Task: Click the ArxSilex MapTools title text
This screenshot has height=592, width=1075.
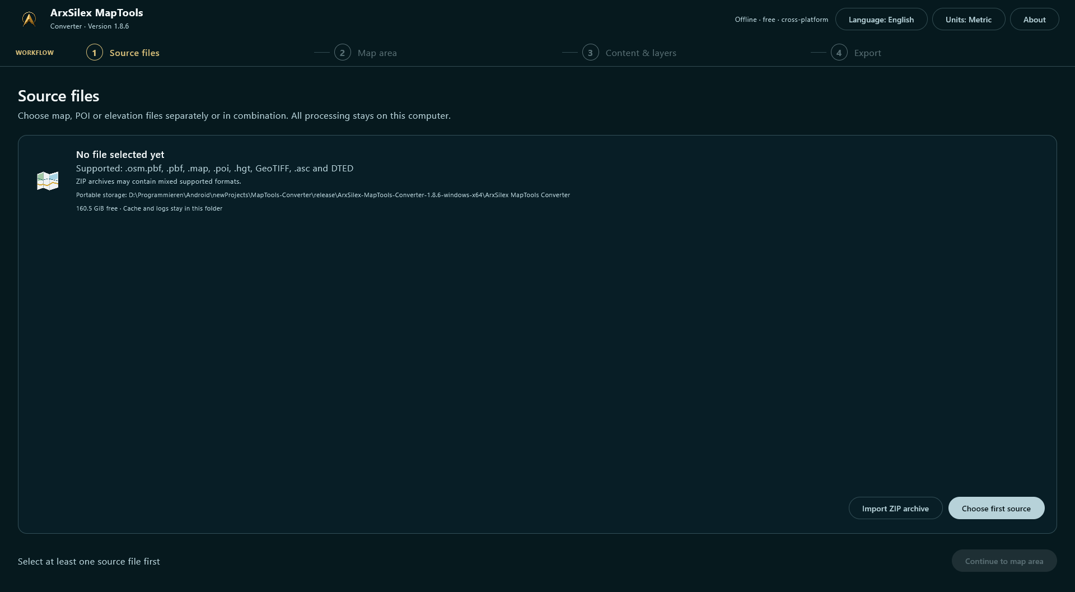Action: 97,13
